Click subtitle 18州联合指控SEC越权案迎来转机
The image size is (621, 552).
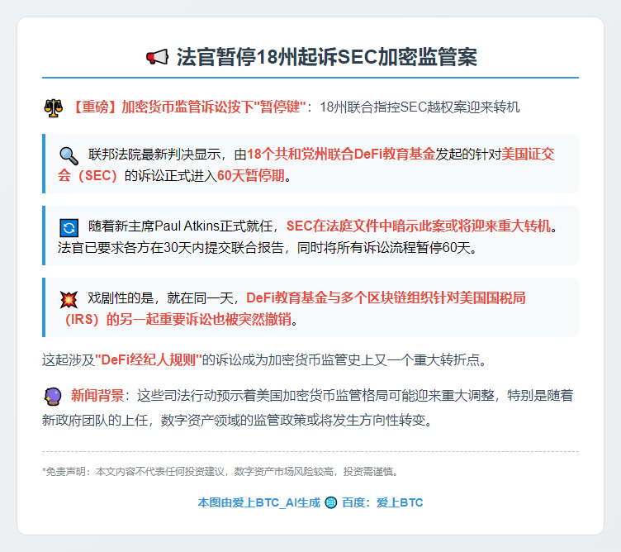(x=420, y=107)
